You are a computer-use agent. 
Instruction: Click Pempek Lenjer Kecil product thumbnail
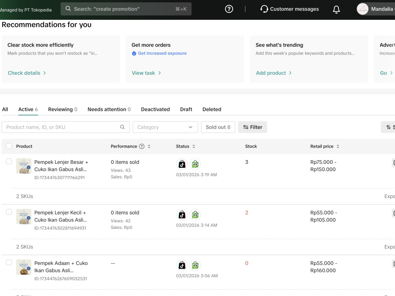(24, 216)
